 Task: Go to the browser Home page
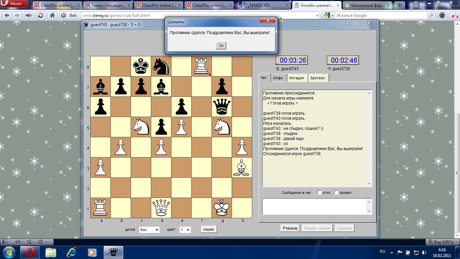tap(52, 16)
